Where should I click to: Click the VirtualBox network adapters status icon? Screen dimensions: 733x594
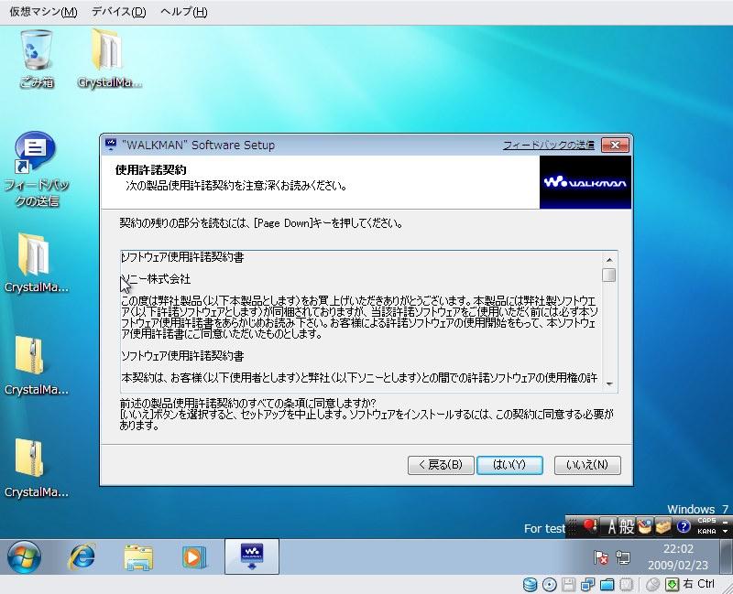click(x=587, y=584)
